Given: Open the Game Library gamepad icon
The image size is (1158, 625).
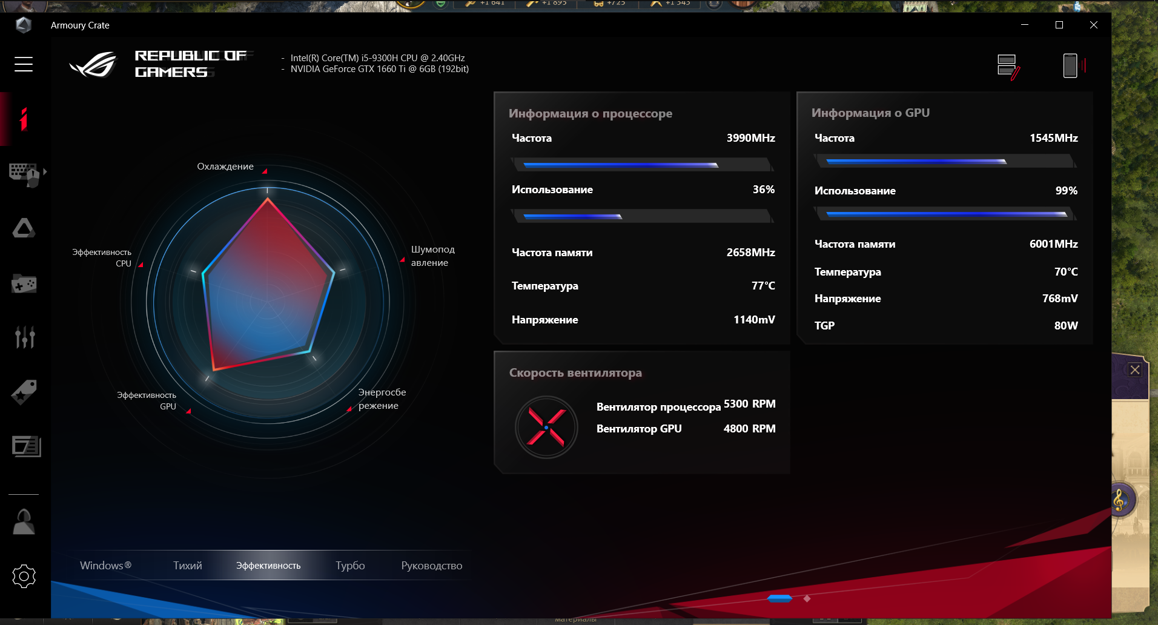Looking at the screenshot, I should pyautogui.click(x=24, y=283).
